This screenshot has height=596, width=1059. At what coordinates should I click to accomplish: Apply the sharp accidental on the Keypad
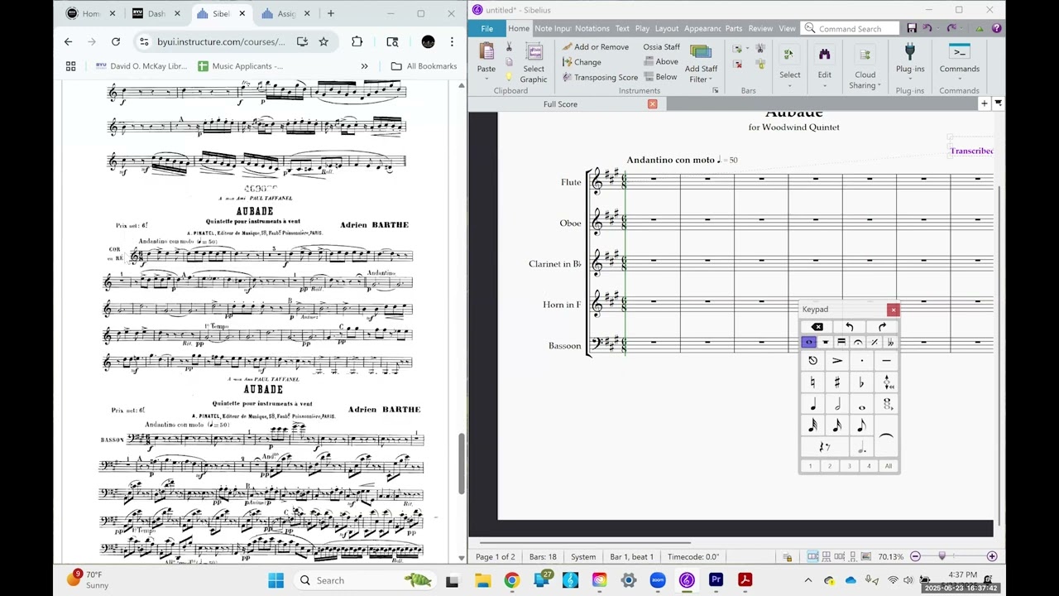tap(837, 382)
